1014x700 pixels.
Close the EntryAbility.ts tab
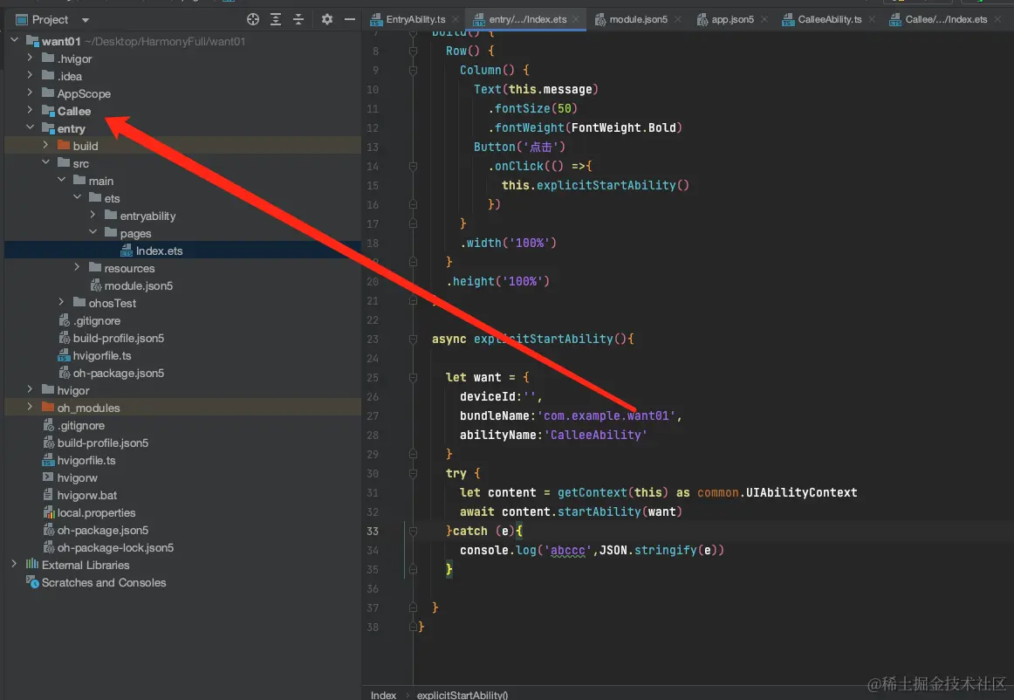(456, 19)
